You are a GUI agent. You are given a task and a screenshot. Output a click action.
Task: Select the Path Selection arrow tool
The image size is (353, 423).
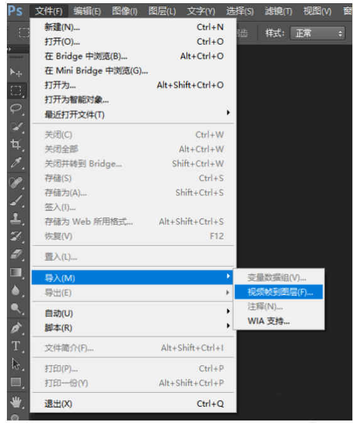[x=16, y=364]
